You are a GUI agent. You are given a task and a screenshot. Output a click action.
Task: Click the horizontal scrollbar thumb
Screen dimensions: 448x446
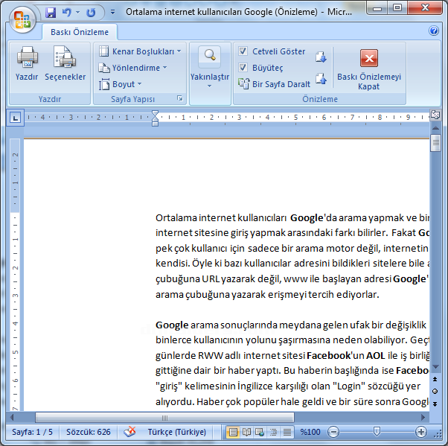coord(164,418)
